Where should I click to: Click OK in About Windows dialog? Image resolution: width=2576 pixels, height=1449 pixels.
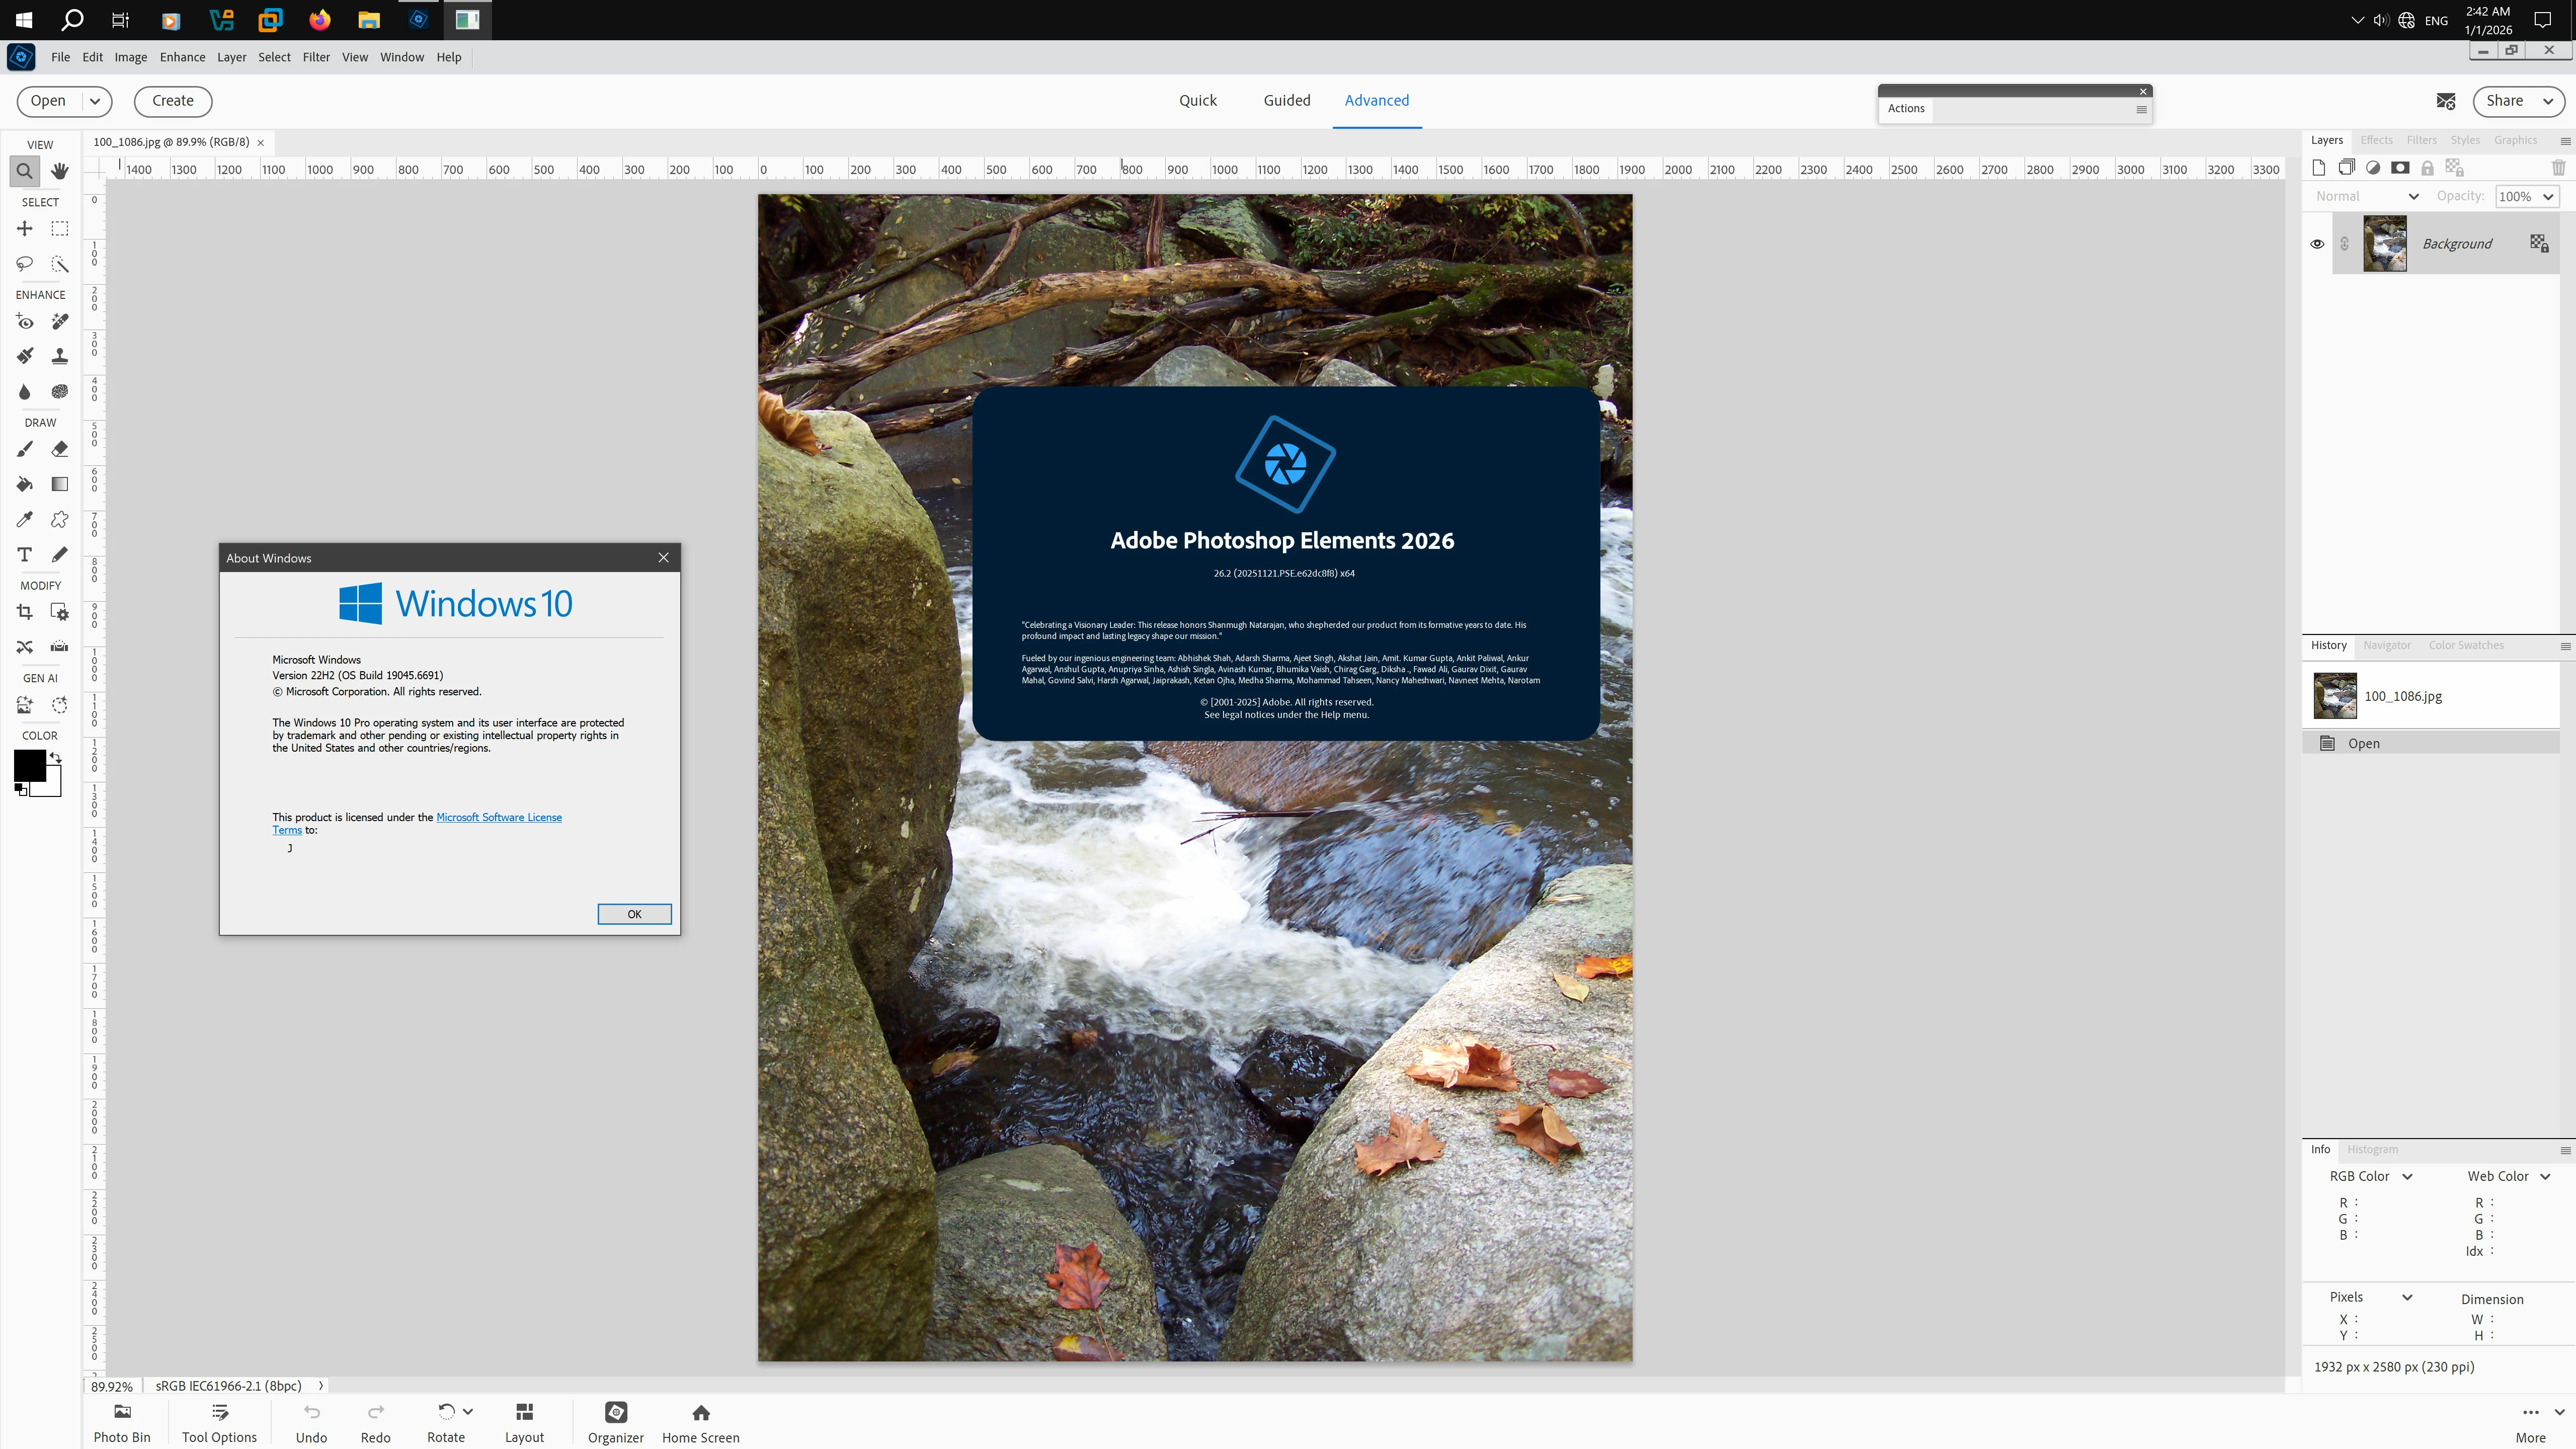click(x=634, y=914)
